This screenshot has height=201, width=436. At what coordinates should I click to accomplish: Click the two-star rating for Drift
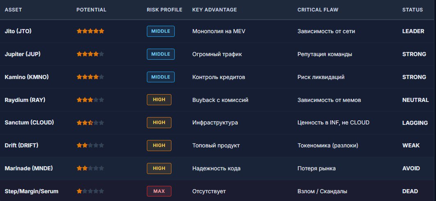pos(90,145)
